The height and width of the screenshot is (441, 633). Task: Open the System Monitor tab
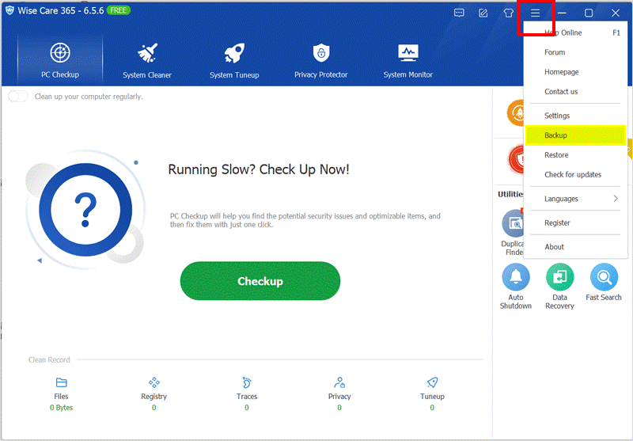click(x=408, y=61)
